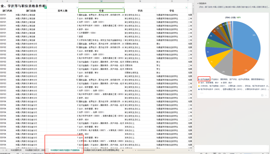Image resolution: width=270 pixels, height=154 pixels.
Task: Expand the legend's "..." more items
Action: pyautogui.click(x=202, y=93)
